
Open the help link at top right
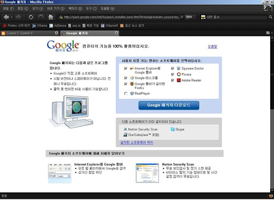(212, 47)
